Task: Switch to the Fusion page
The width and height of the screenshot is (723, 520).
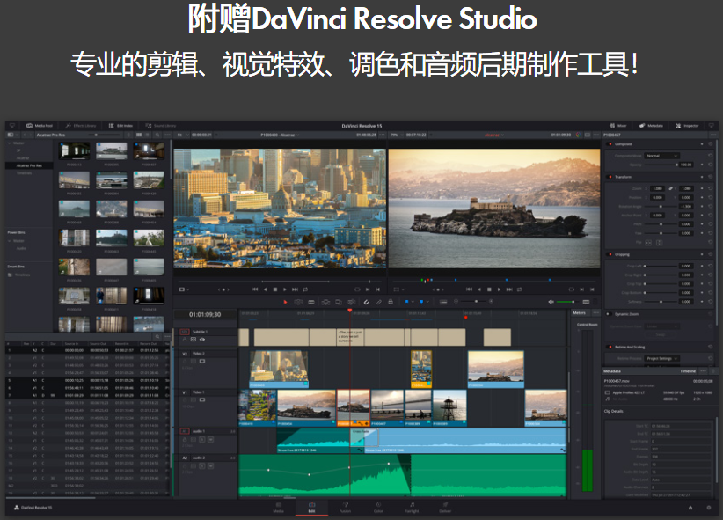Action: (345, 508)
